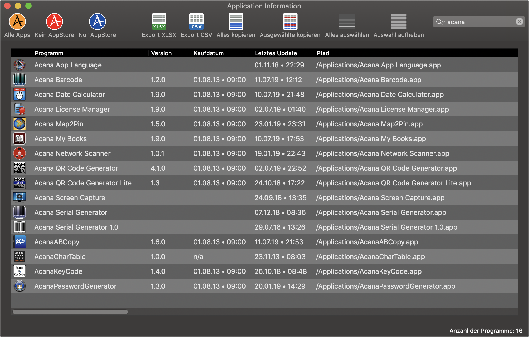Click the Acana QR Code Generator row's icon
This screenshot has width=529, height=337.
tap(19, 168)
